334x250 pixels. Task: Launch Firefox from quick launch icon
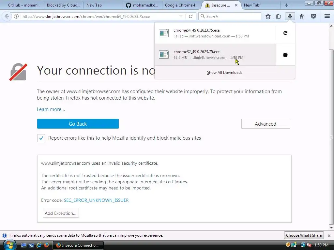point(46,245)
